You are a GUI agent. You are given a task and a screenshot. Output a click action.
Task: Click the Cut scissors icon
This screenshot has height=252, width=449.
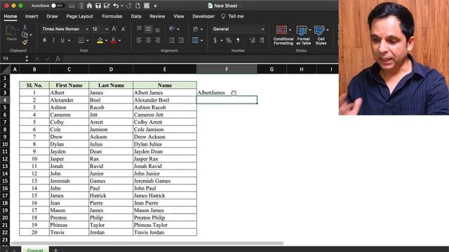pyautogui.click(x=25, y=27)
